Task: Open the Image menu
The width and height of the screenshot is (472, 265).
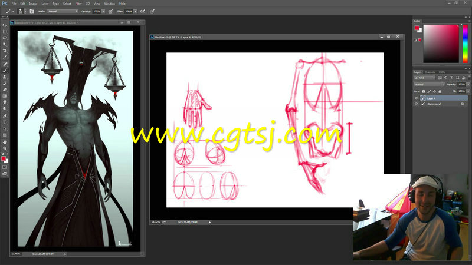Action: 33,4
